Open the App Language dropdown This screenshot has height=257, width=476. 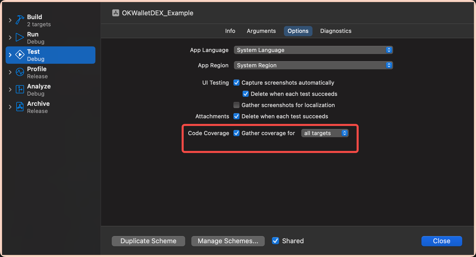click(313, 50)
